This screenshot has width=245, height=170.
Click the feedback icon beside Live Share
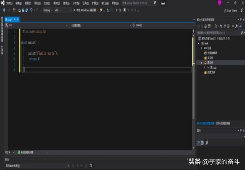pyautogui.click(x=241, y=10)
